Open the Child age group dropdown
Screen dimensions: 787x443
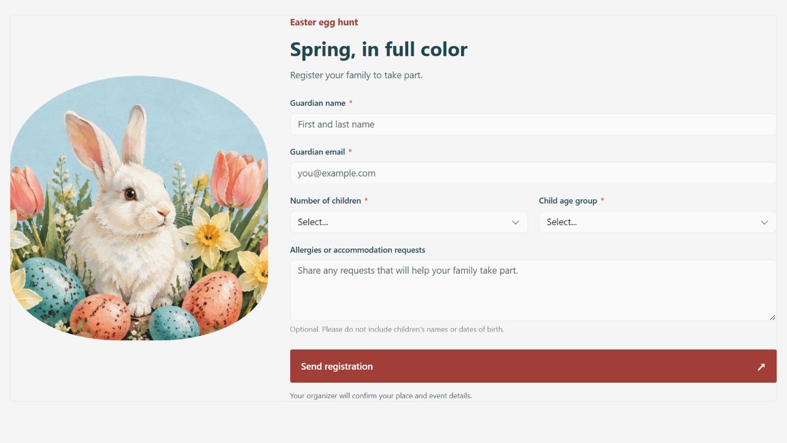(x=658, y=222)
